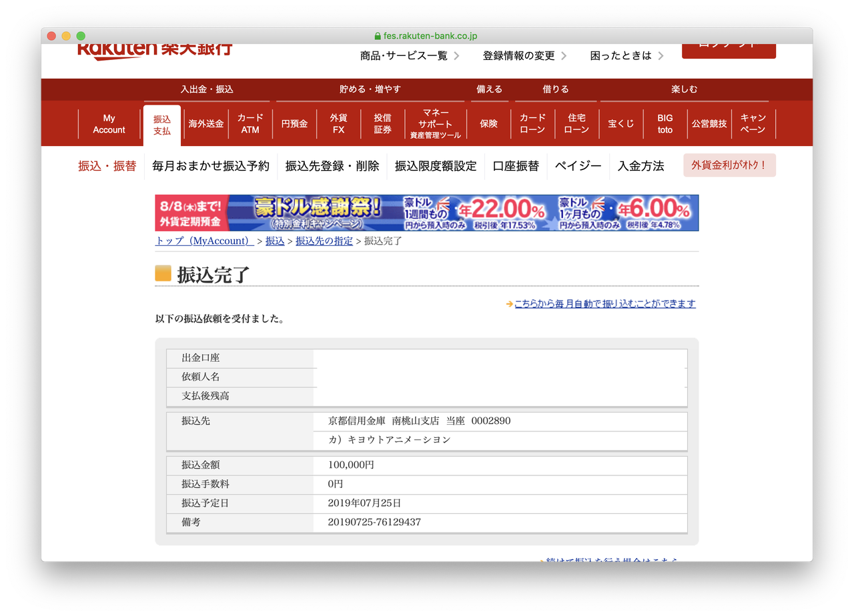Click the 外貨金利がおトク! button

tap(729, 165)
